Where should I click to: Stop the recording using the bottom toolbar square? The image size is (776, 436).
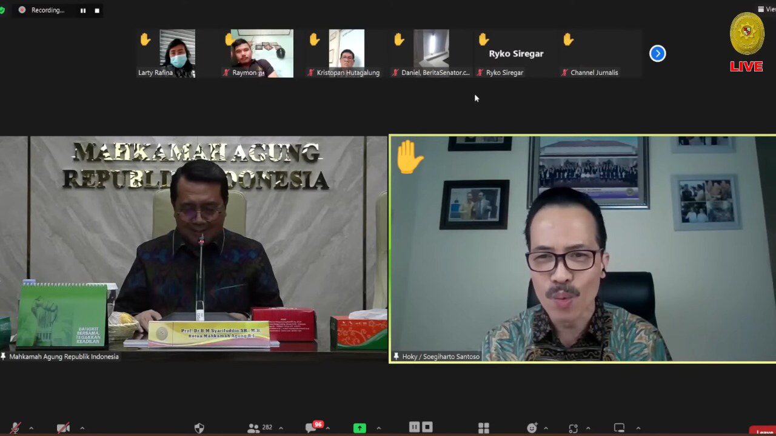[x=427, y=427]
